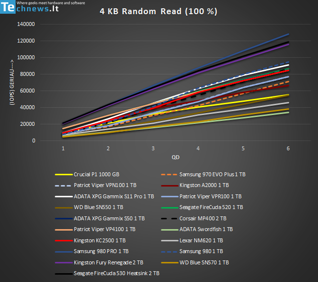Click the dashed black Corsair MP400 swatch
The image size is (318, 282).
pyautogui.click(x=169, y=219)
